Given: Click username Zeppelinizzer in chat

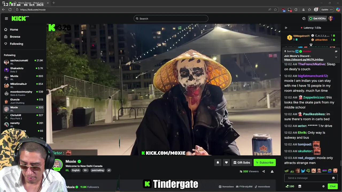Looking at the screenshot, I should coord(314,98).
